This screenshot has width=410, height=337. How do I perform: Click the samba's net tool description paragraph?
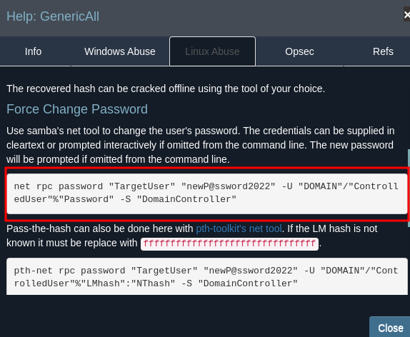click(x=201, y=145)
